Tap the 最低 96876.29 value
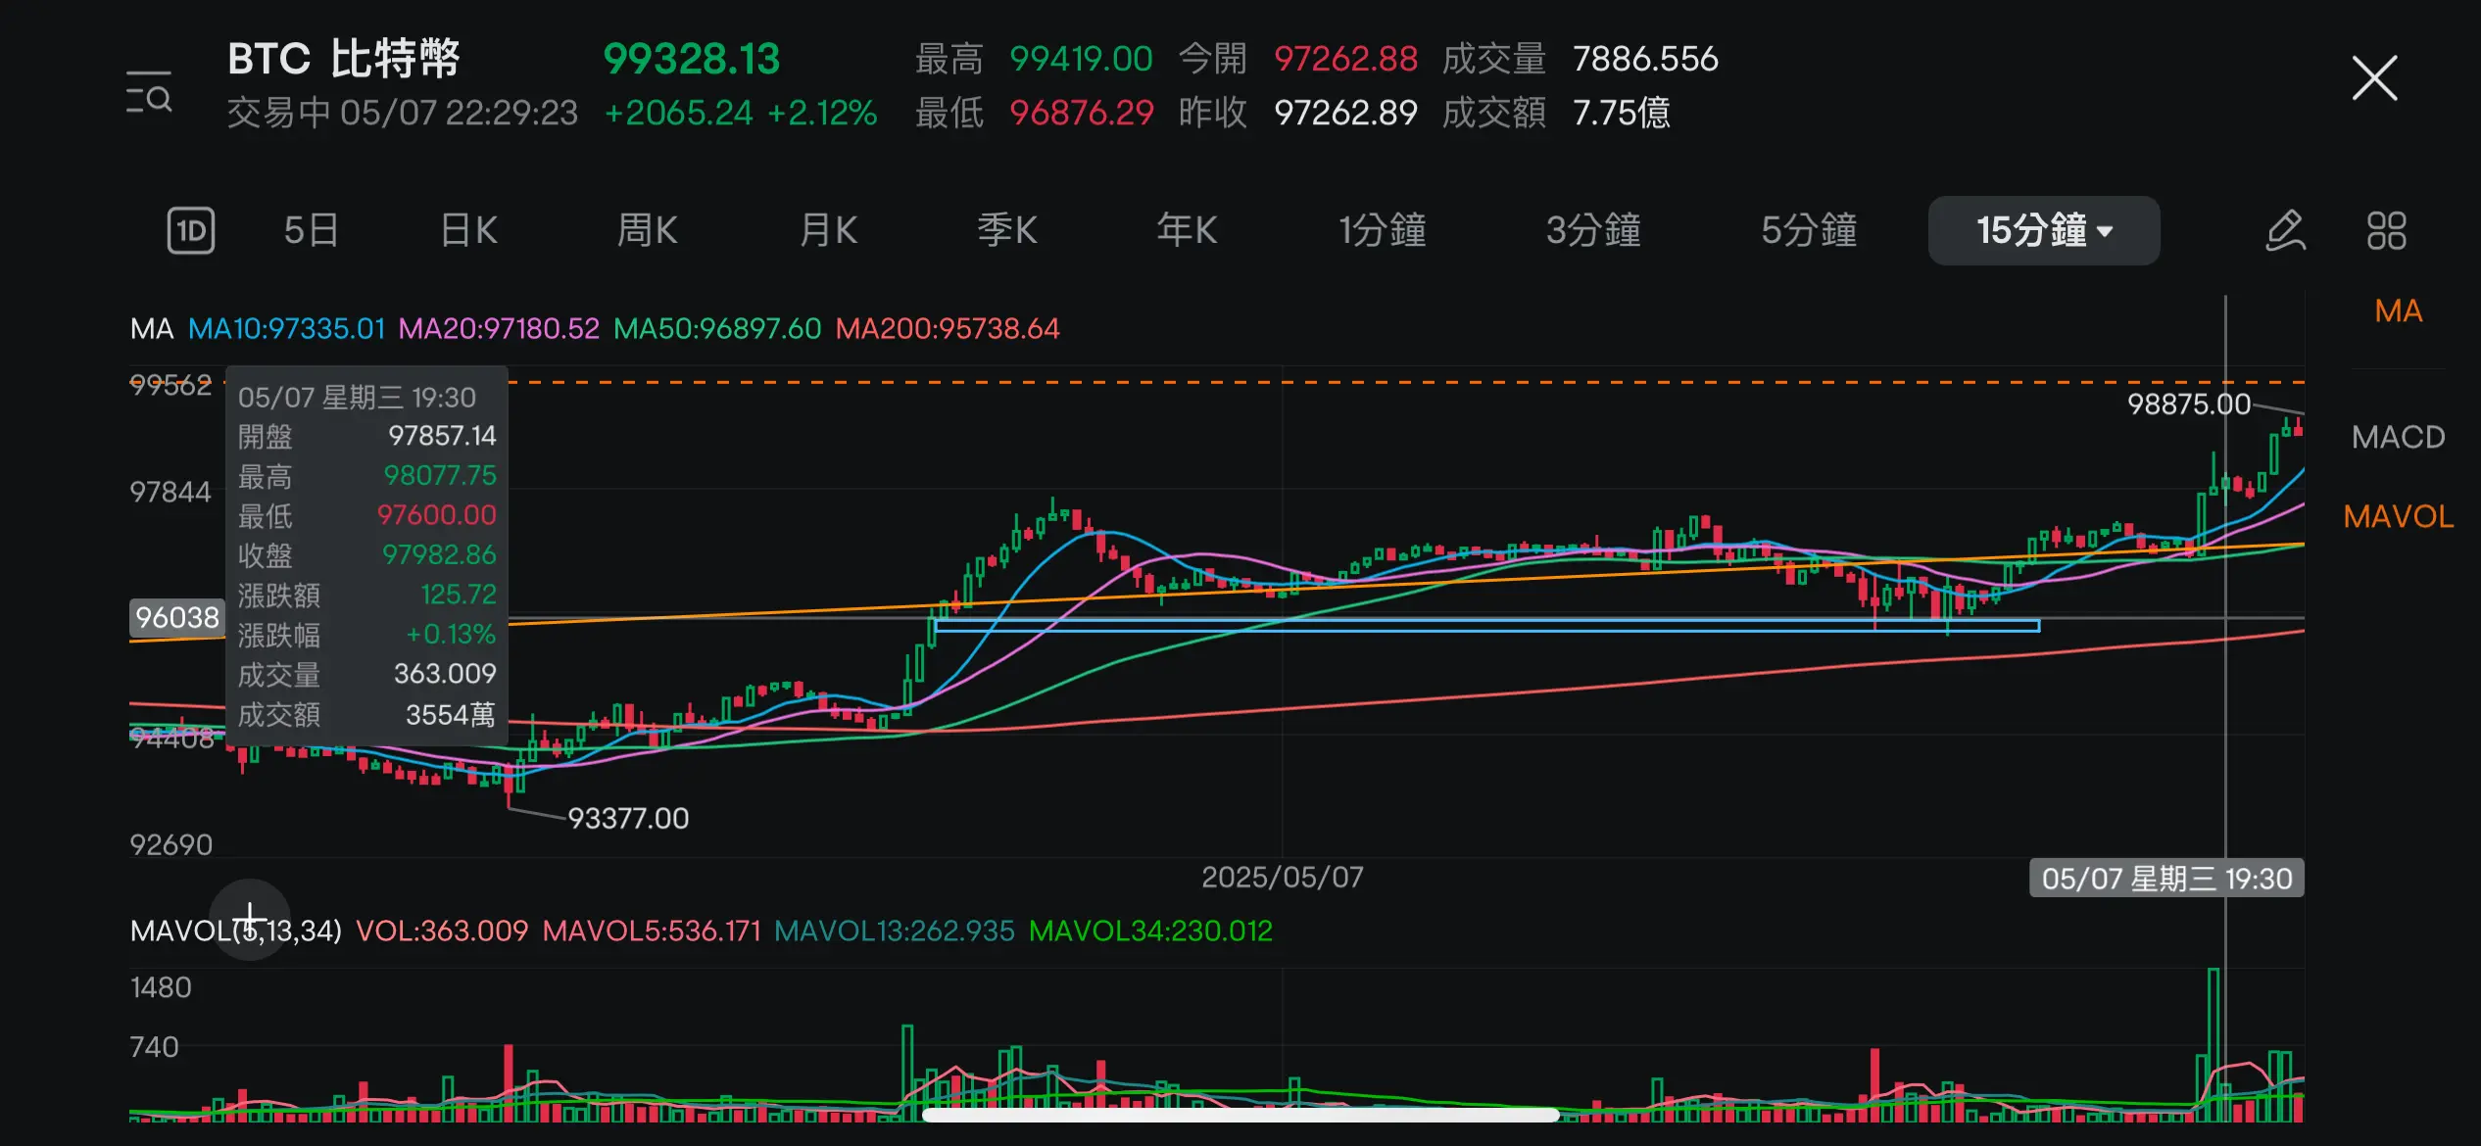The width and height of the screenshot is (2481, 1146). coord(1081,113)
